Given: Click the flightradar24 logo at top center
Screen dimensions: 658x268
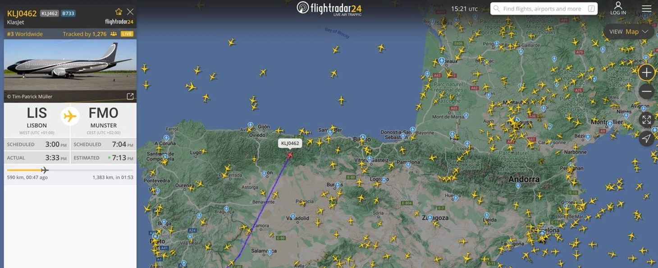Looking at the screenshot, I should [x=329, y=9].
